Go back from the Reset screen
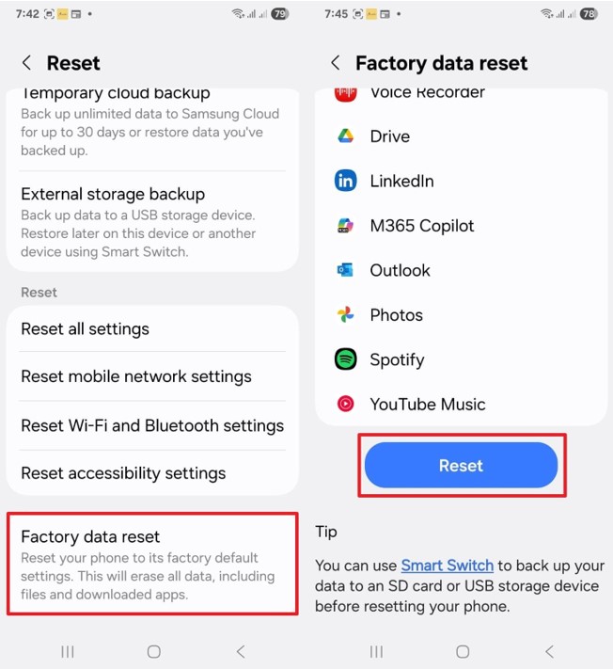Viewport: 613px width, 669px height. pos(26,63)
